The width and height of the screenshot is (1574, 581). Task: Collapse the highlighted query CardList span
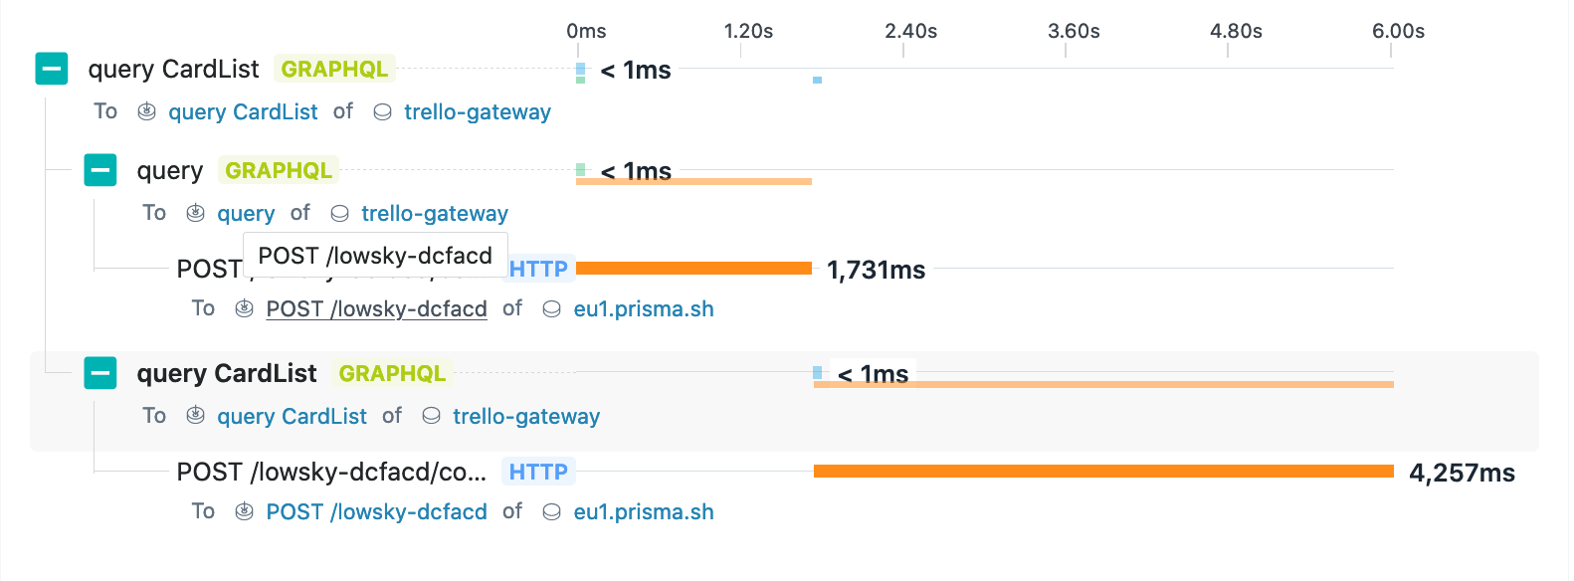pyautogui.click(x=100, y=373)
